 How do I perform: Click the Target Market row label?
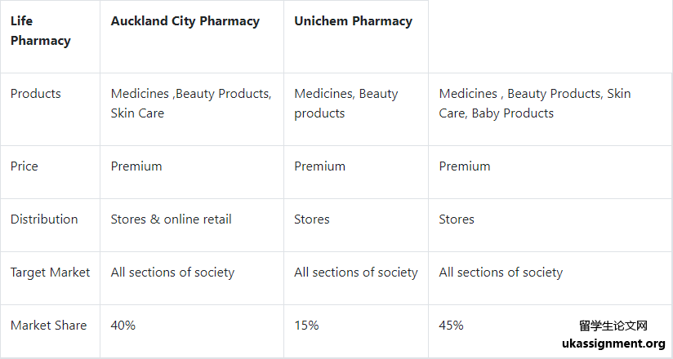[50, 273]
